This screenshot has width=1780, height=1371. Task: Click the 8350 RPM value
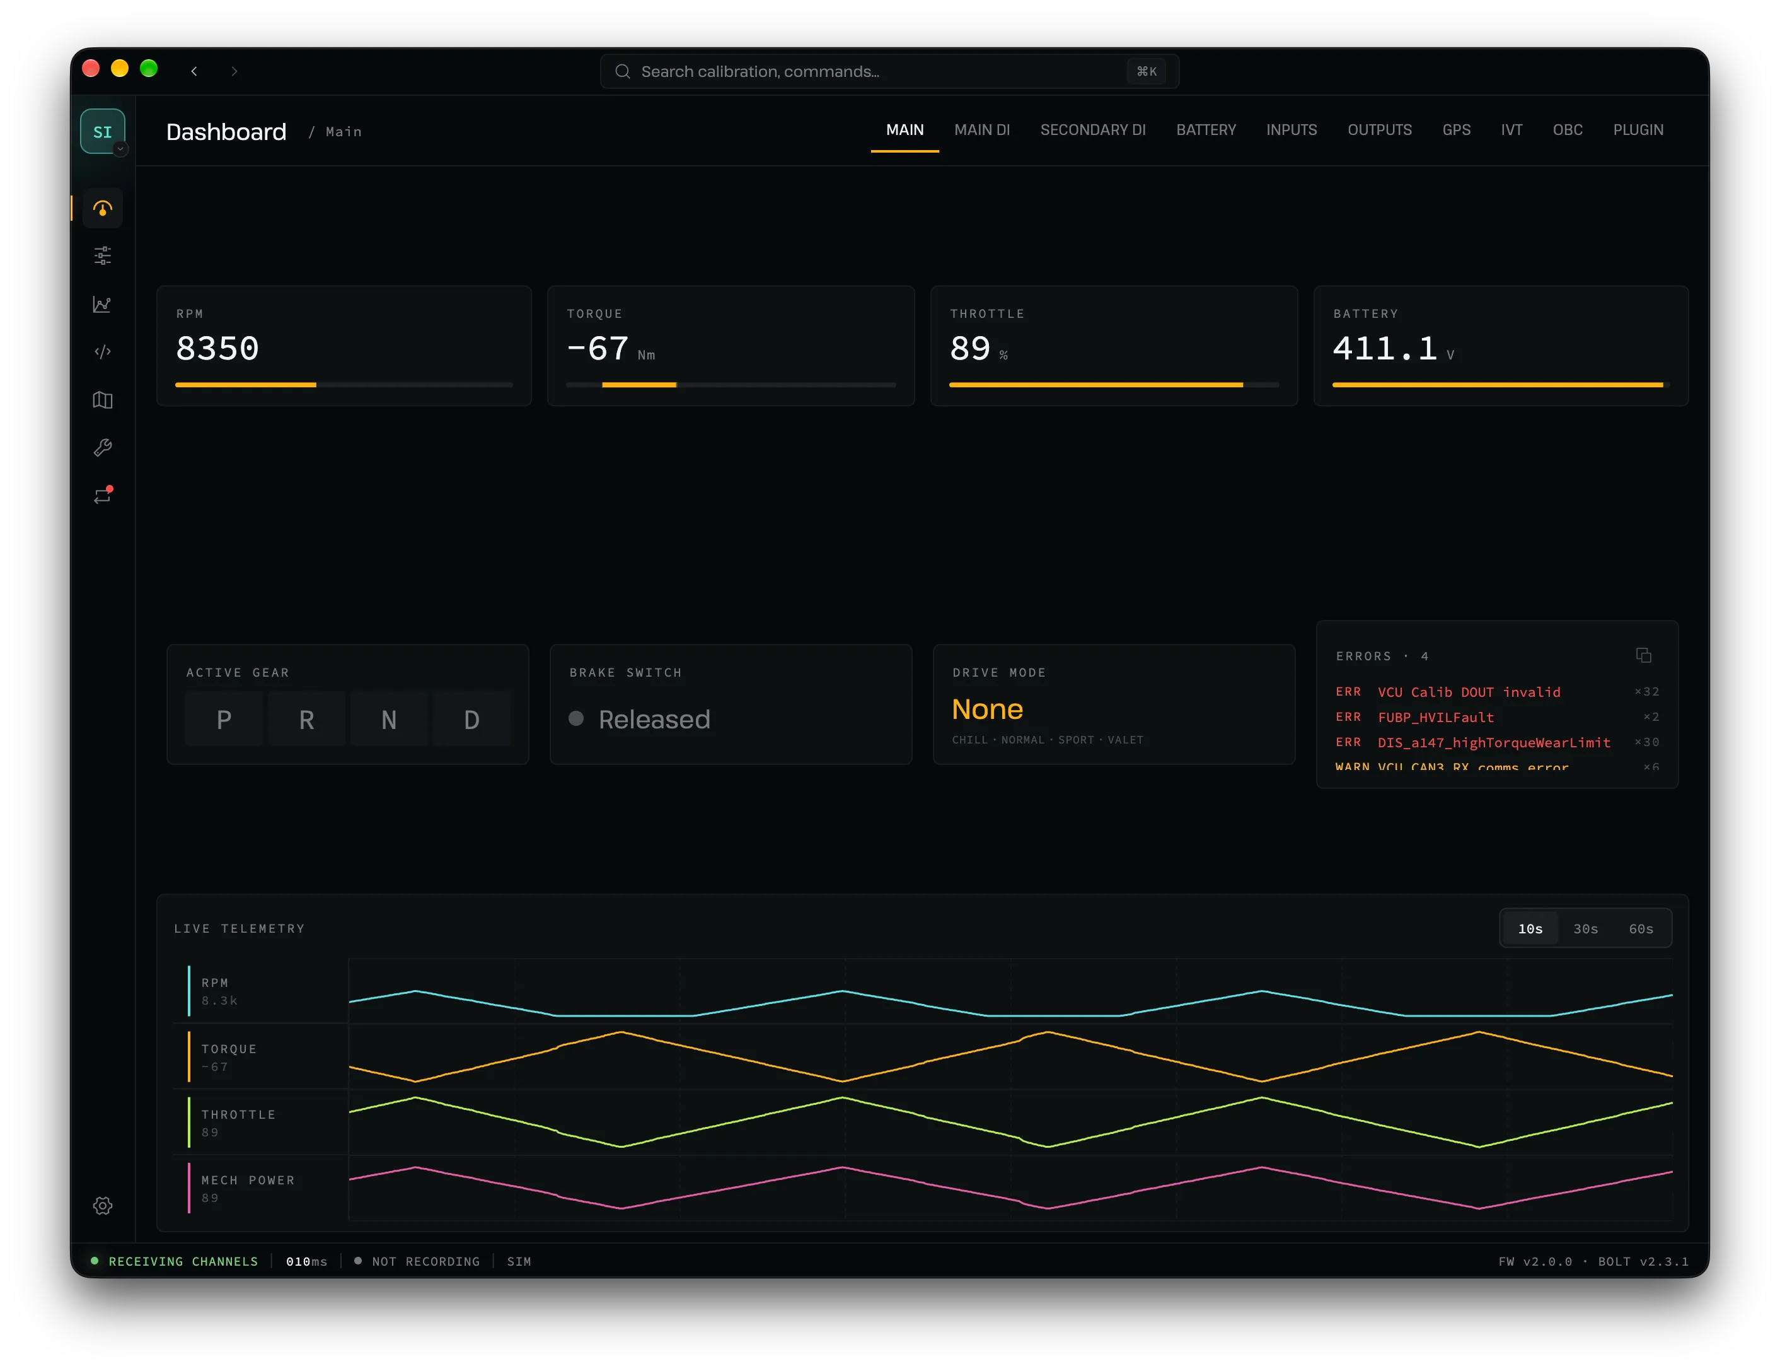coord(217,348)
